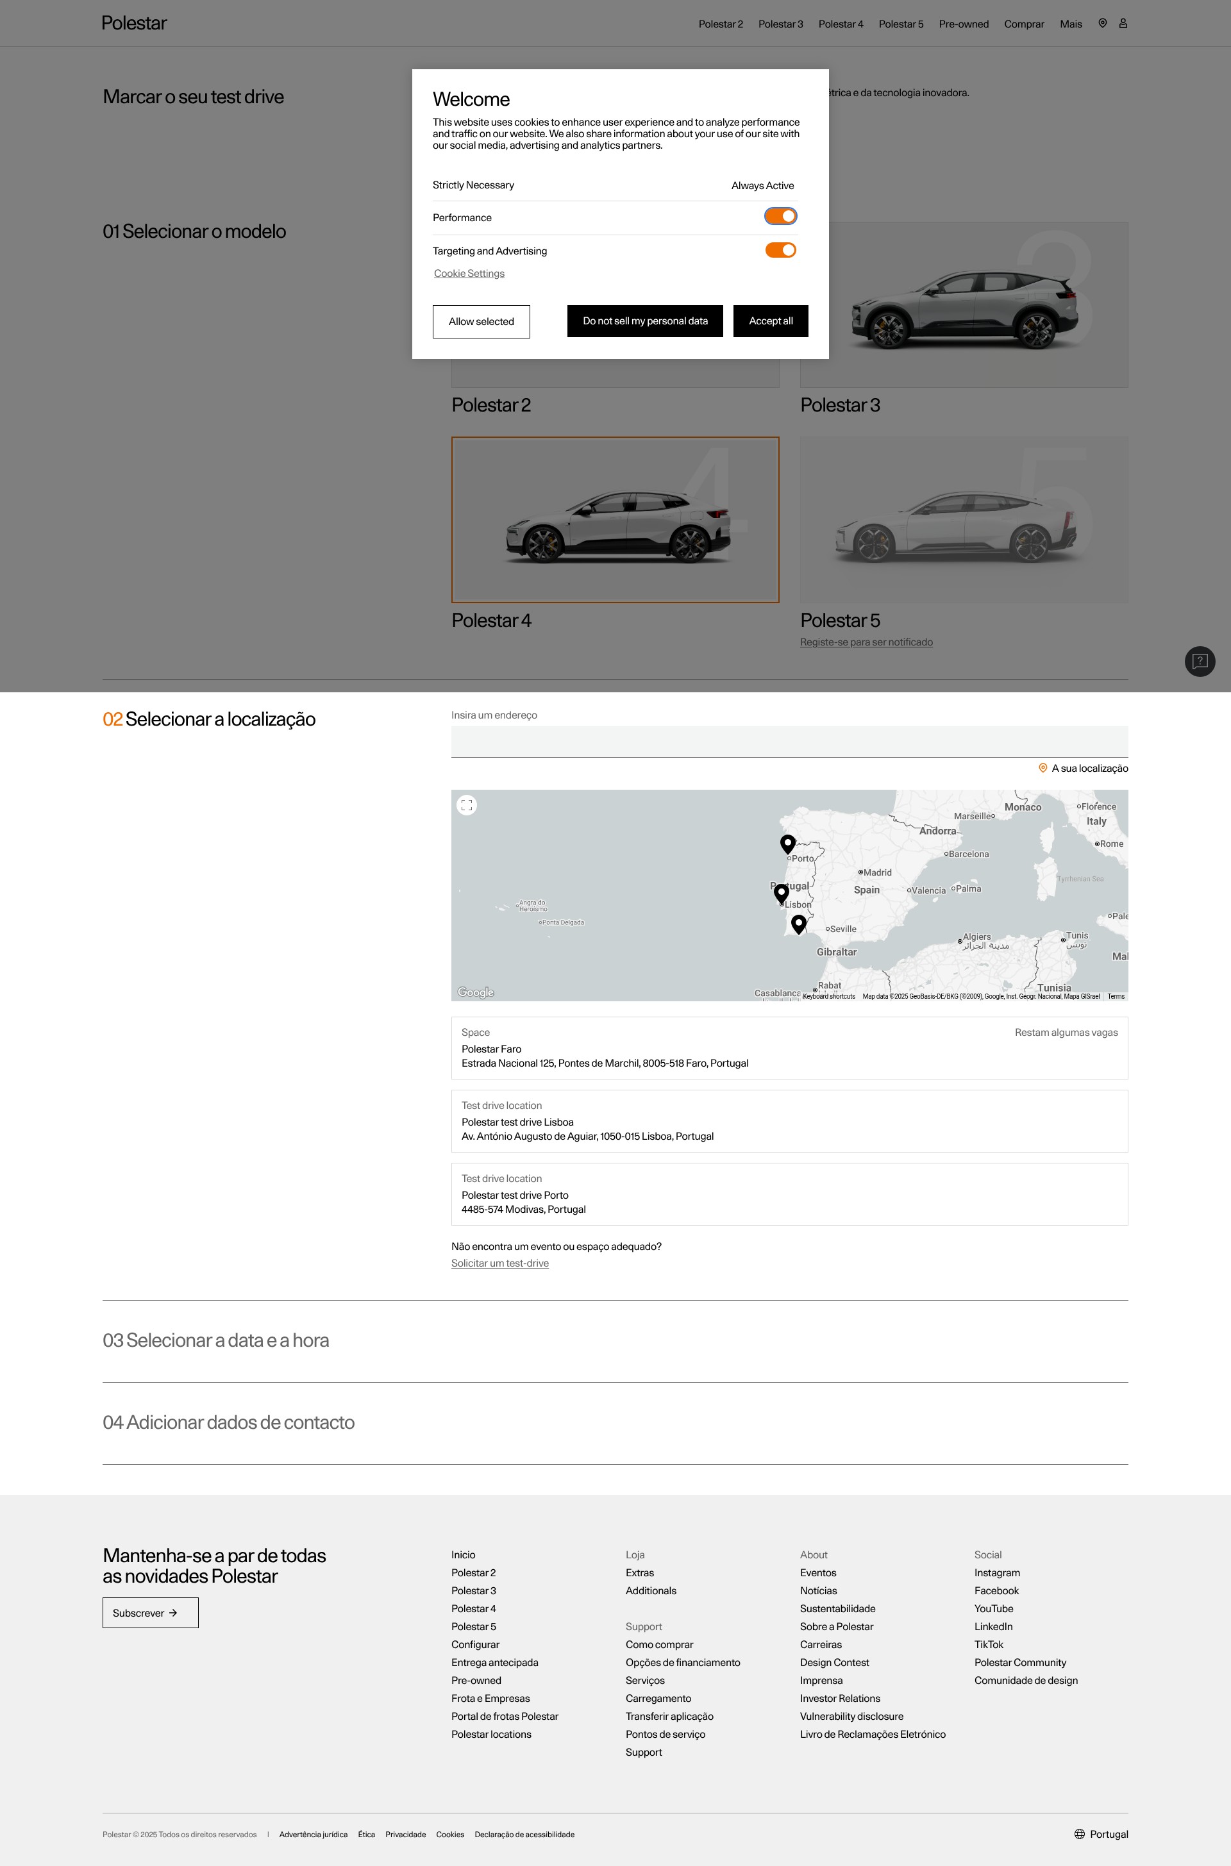Click the orange location pin icon

point(1043,768)
